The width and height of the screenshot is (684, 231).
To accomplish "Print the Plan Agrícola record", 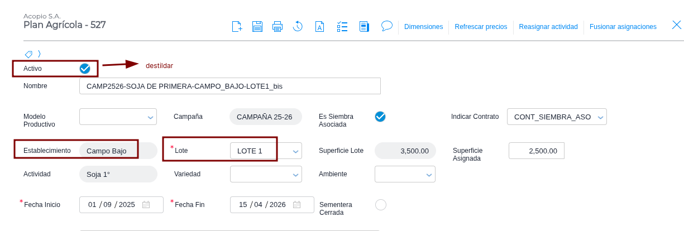I will point(278,26).
